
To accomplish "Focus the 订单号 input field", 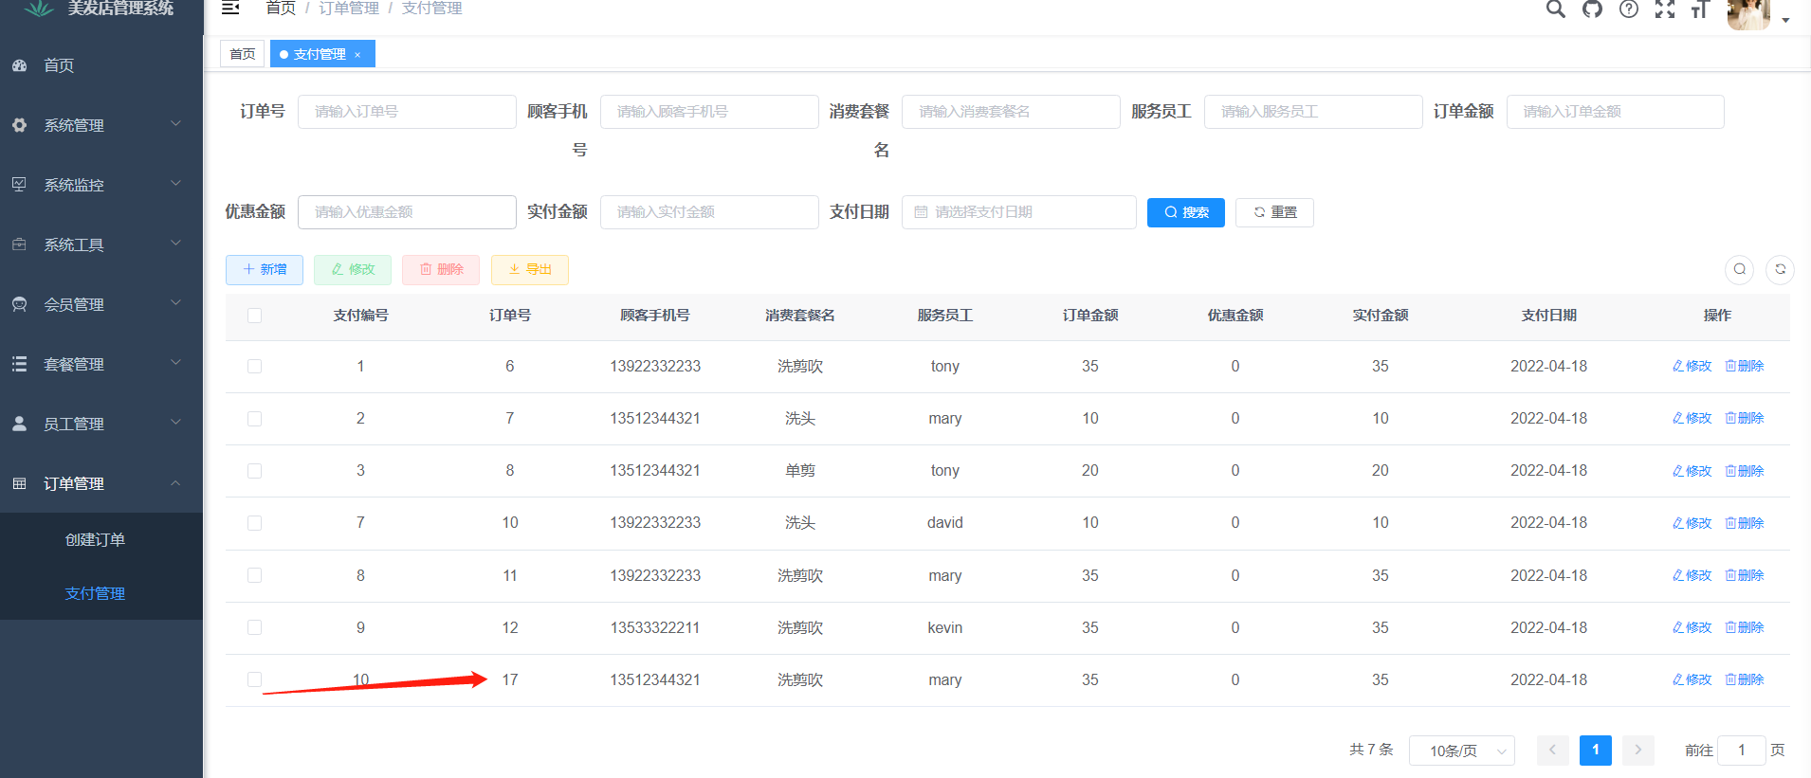I will point(407,112).
